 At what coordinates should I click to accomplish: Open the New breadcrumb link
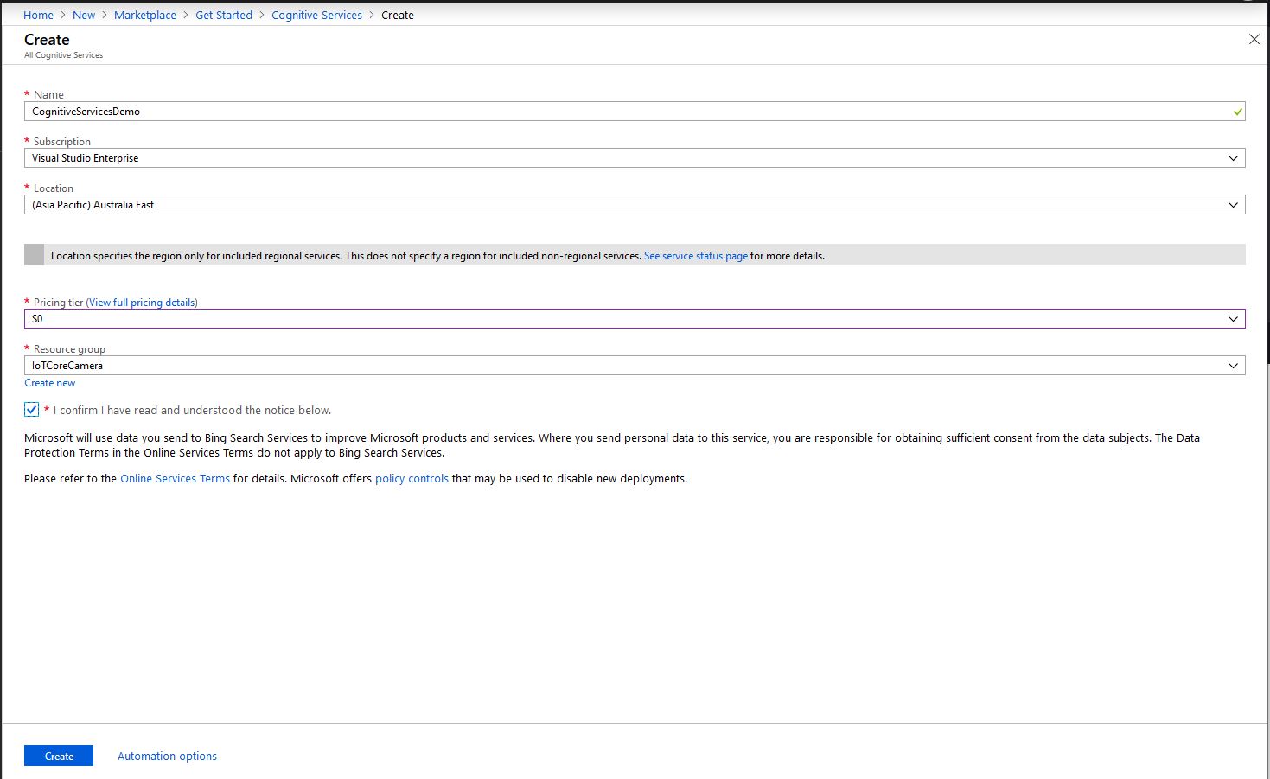click(x=84, y=15)
